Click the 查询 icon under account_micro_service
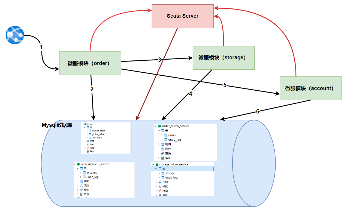 [81, 190]
